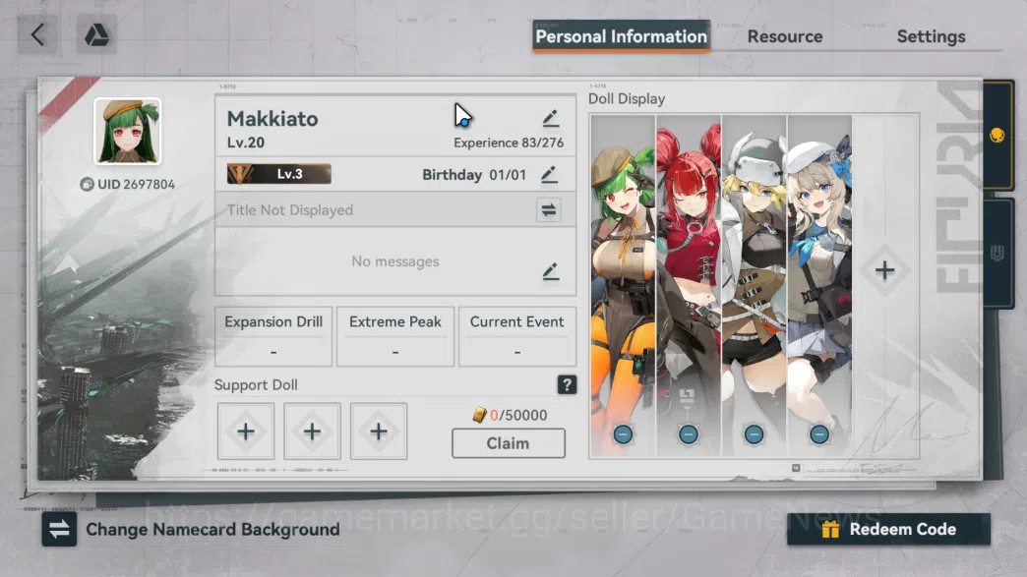
Task: Click the Experience 83/276 text
Action: [x=509, y=143]
